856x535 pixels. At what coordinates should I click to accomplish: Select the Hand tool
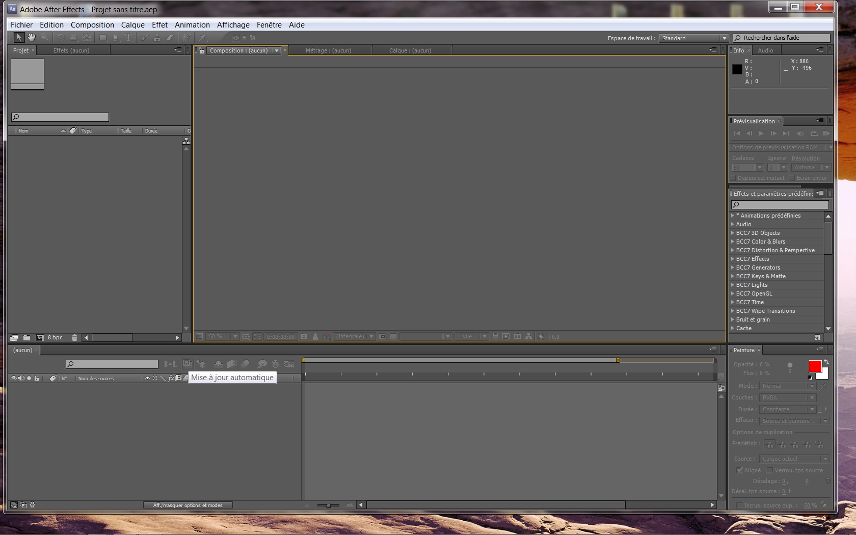pyautogui.click(x=32, y=37)
